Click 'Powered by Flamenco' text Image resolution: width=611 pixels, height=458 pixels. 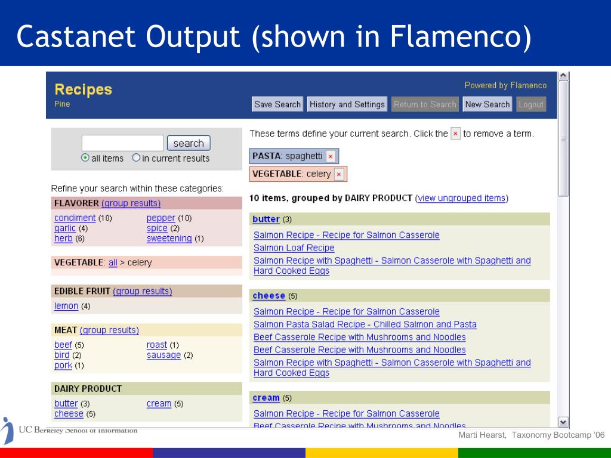pos(505,85)
